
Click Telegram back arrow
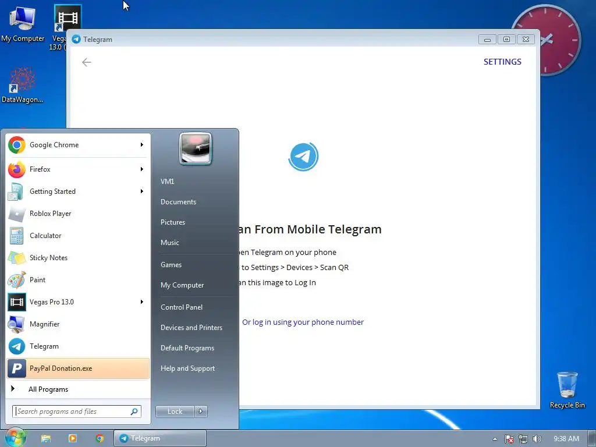pyautogui.click(x=87, y=62)
